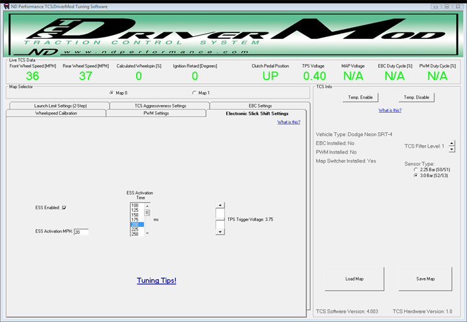
Task: Click the Vehicle Type: Dodge Neon SRT-4 text
Action: click(354, 135)
